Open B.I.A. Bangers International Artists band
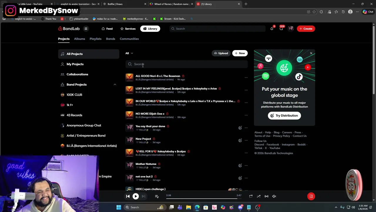The image size is (376, 212). click(88, 146)
